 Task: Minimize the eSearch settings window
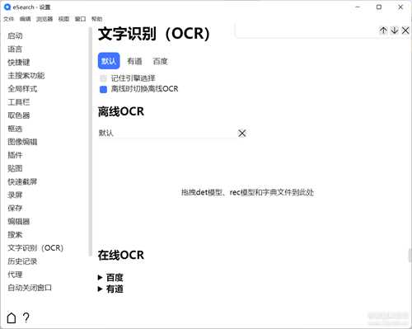pos(358,7)
